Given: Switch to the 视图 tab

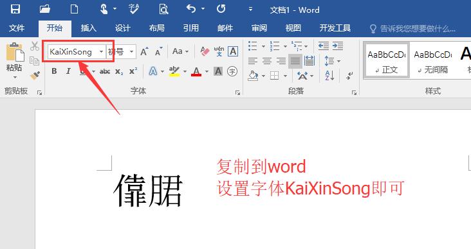Looking at the screenshot, I should pos(293,28).
